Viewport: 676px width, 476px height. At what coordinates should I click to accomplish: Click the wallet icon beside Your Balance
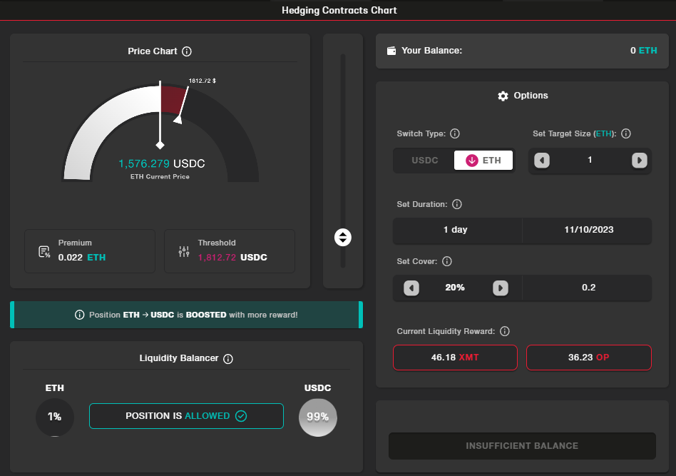pyautogui.click(x=391, y=51)
